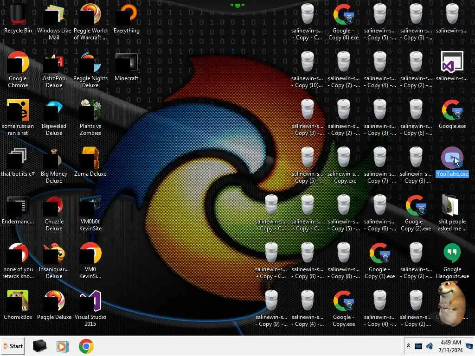Select ChomikBox icon
The width and height of the screenshot is (475, 356).
coord(18,305)
